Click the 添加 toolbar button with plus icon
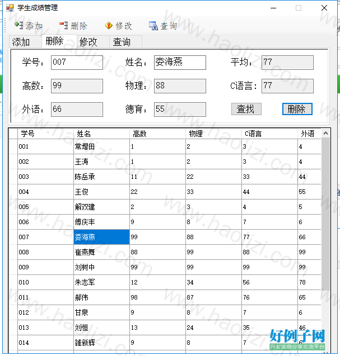This screenshot has width=340, height=356. click(29, 26)
